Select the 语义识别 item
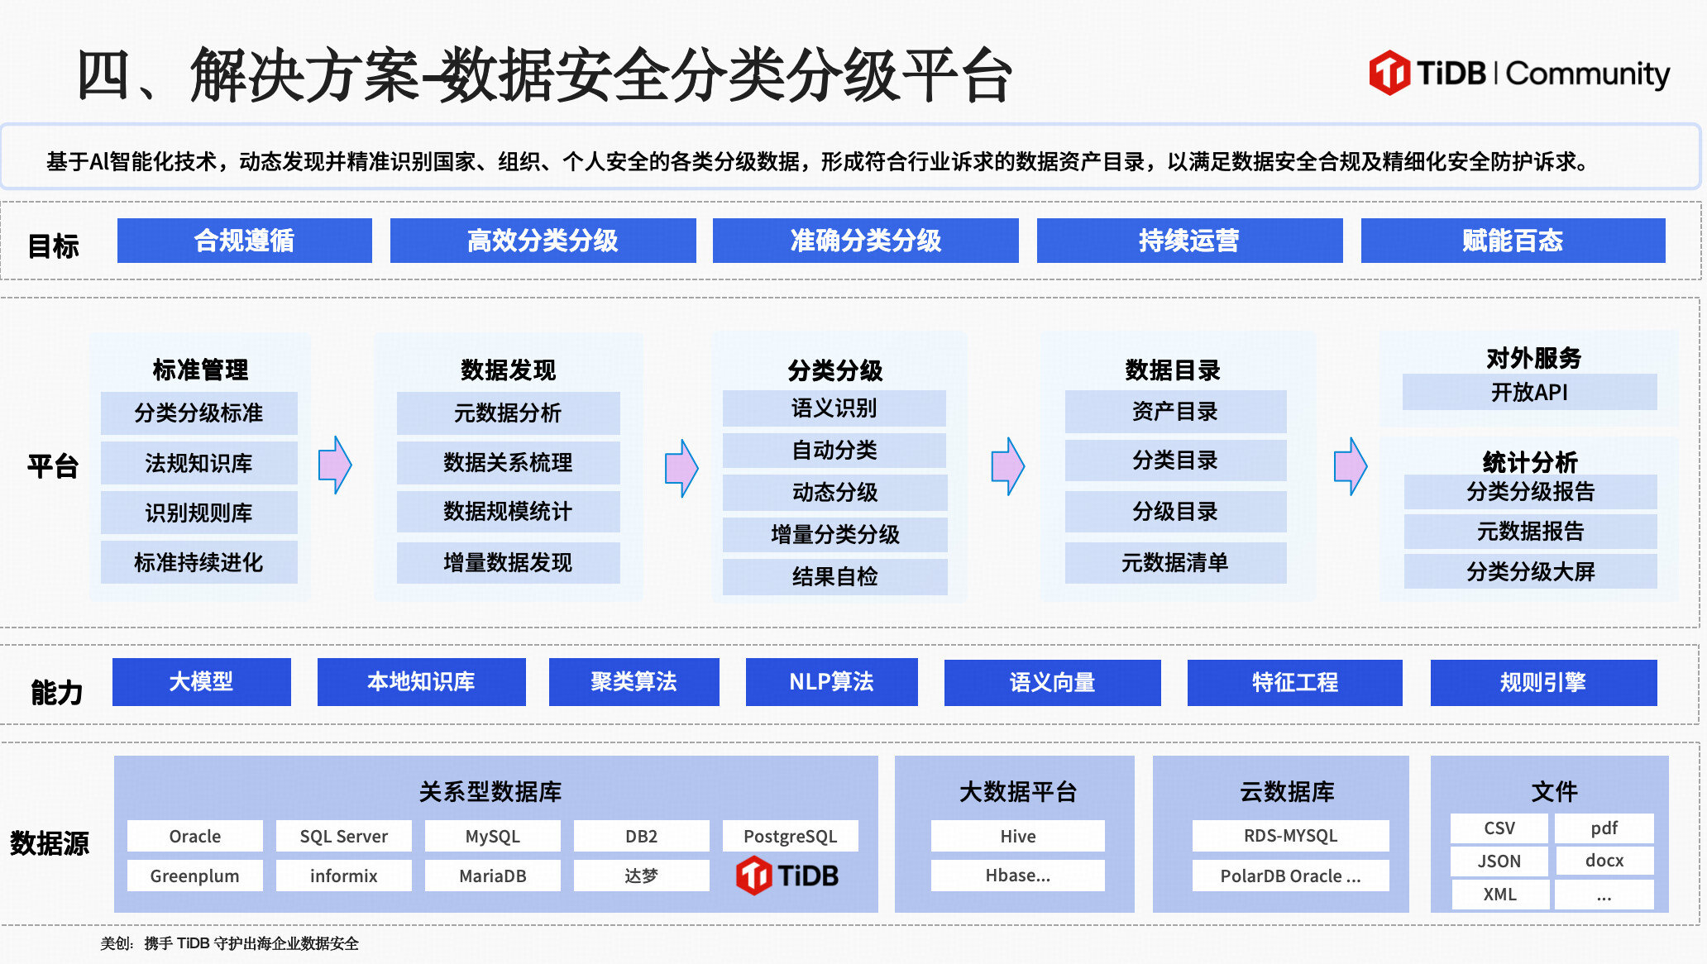The width and height of the screenshot is (1707, 964). coord(834,408)
